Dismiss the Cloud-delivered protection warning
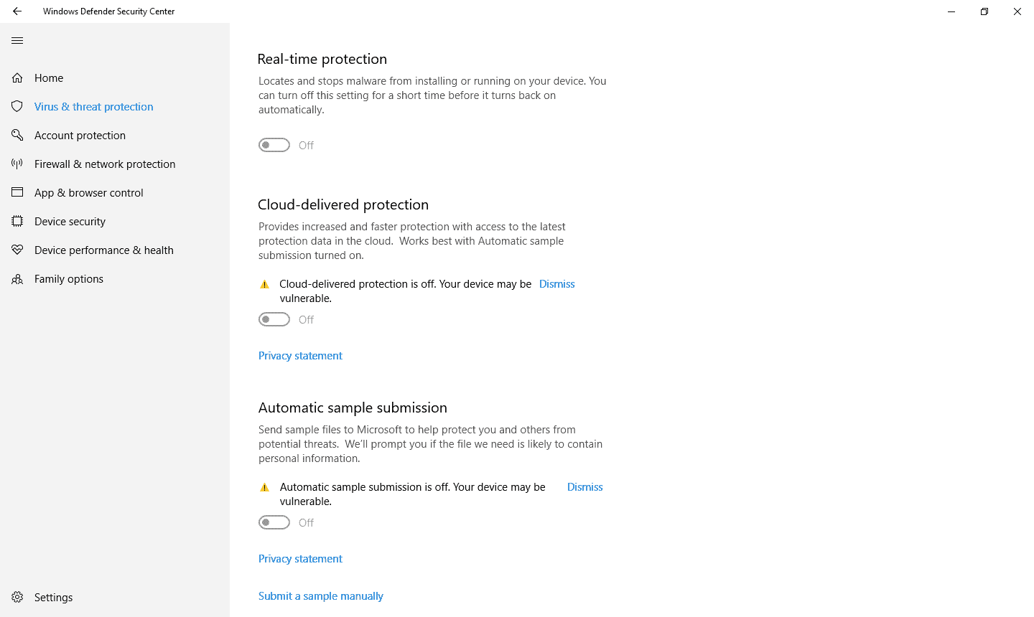The image size is (1034, 617). pyautogui.click(x=556, y=284)
